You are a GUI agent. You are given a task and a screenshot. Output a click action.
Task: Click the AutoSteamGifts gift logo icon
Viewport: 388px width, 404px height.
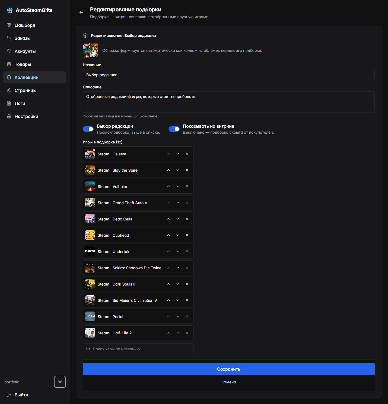point(10,10)
